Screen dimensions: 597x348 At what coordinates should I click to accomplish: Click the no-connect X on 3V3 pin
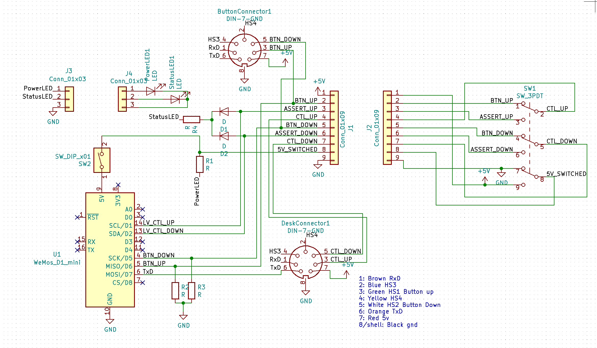[x=118, y=185]
